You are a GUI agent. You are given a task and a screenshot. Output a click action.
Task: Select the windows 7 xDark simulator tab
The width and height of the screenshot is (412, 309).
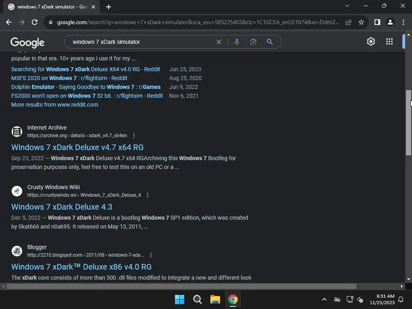coord(52,7)
